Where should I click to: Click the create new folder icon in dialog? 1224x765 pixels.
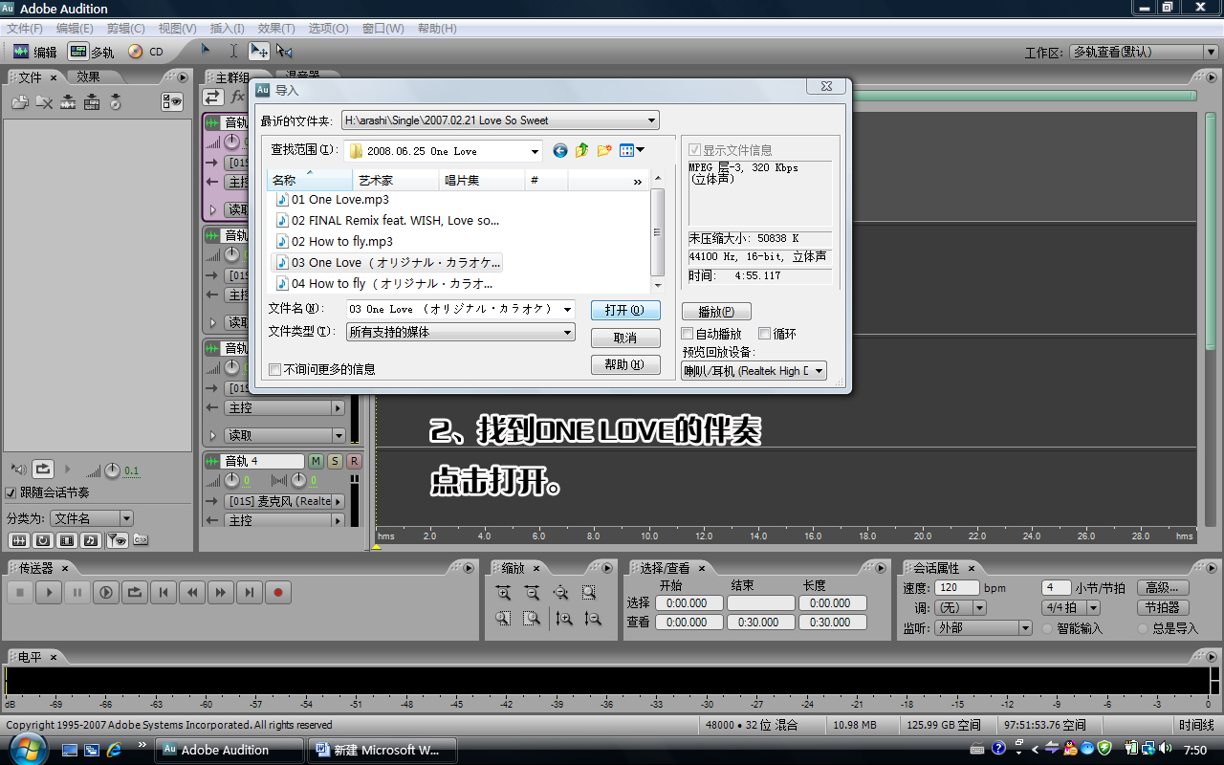tap(604, 150)
